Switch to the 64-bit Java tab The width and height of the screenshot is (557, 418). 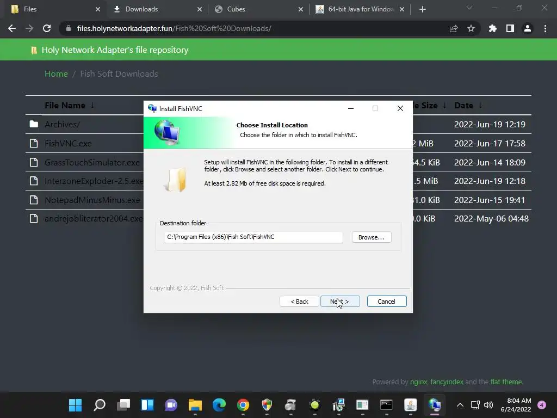coord(361,9)
